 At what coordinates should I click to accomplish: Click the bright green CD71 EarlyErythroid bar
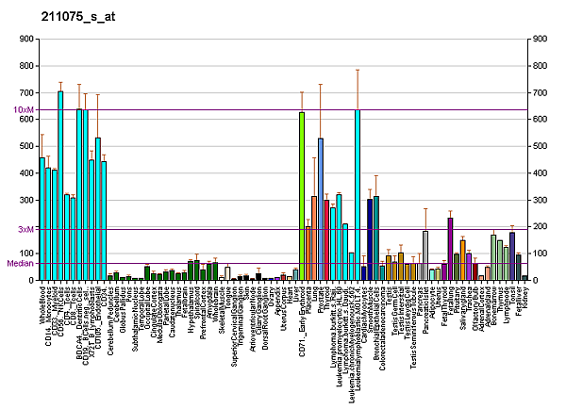301,196
